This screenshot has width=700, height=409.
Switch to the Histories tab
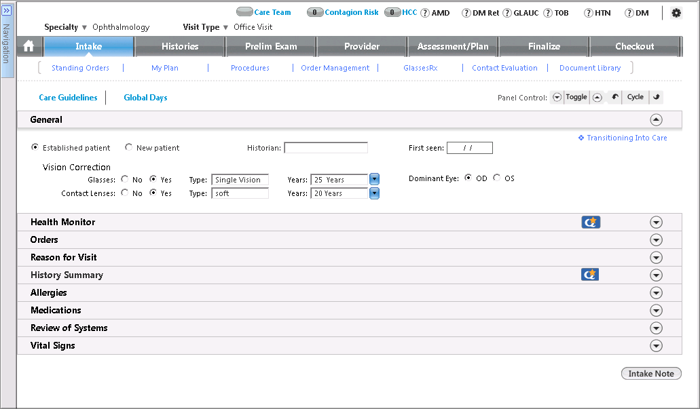pyautogui.click(x=180, y=46)
